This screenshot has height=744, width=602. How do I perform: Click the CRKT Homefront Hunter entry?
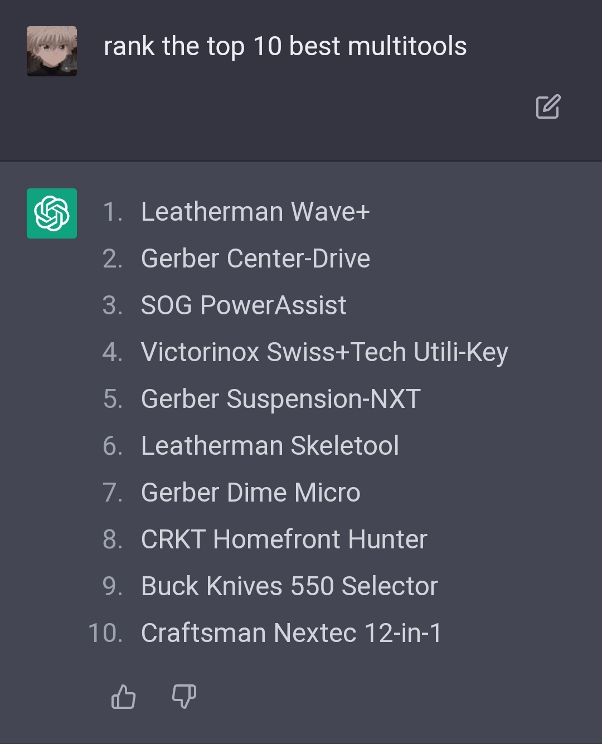(x=284, y=539)
